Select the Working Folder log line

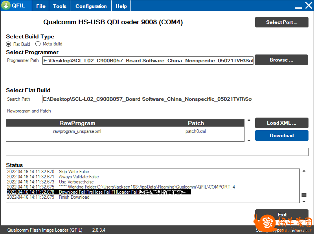(x=121, y=187)
